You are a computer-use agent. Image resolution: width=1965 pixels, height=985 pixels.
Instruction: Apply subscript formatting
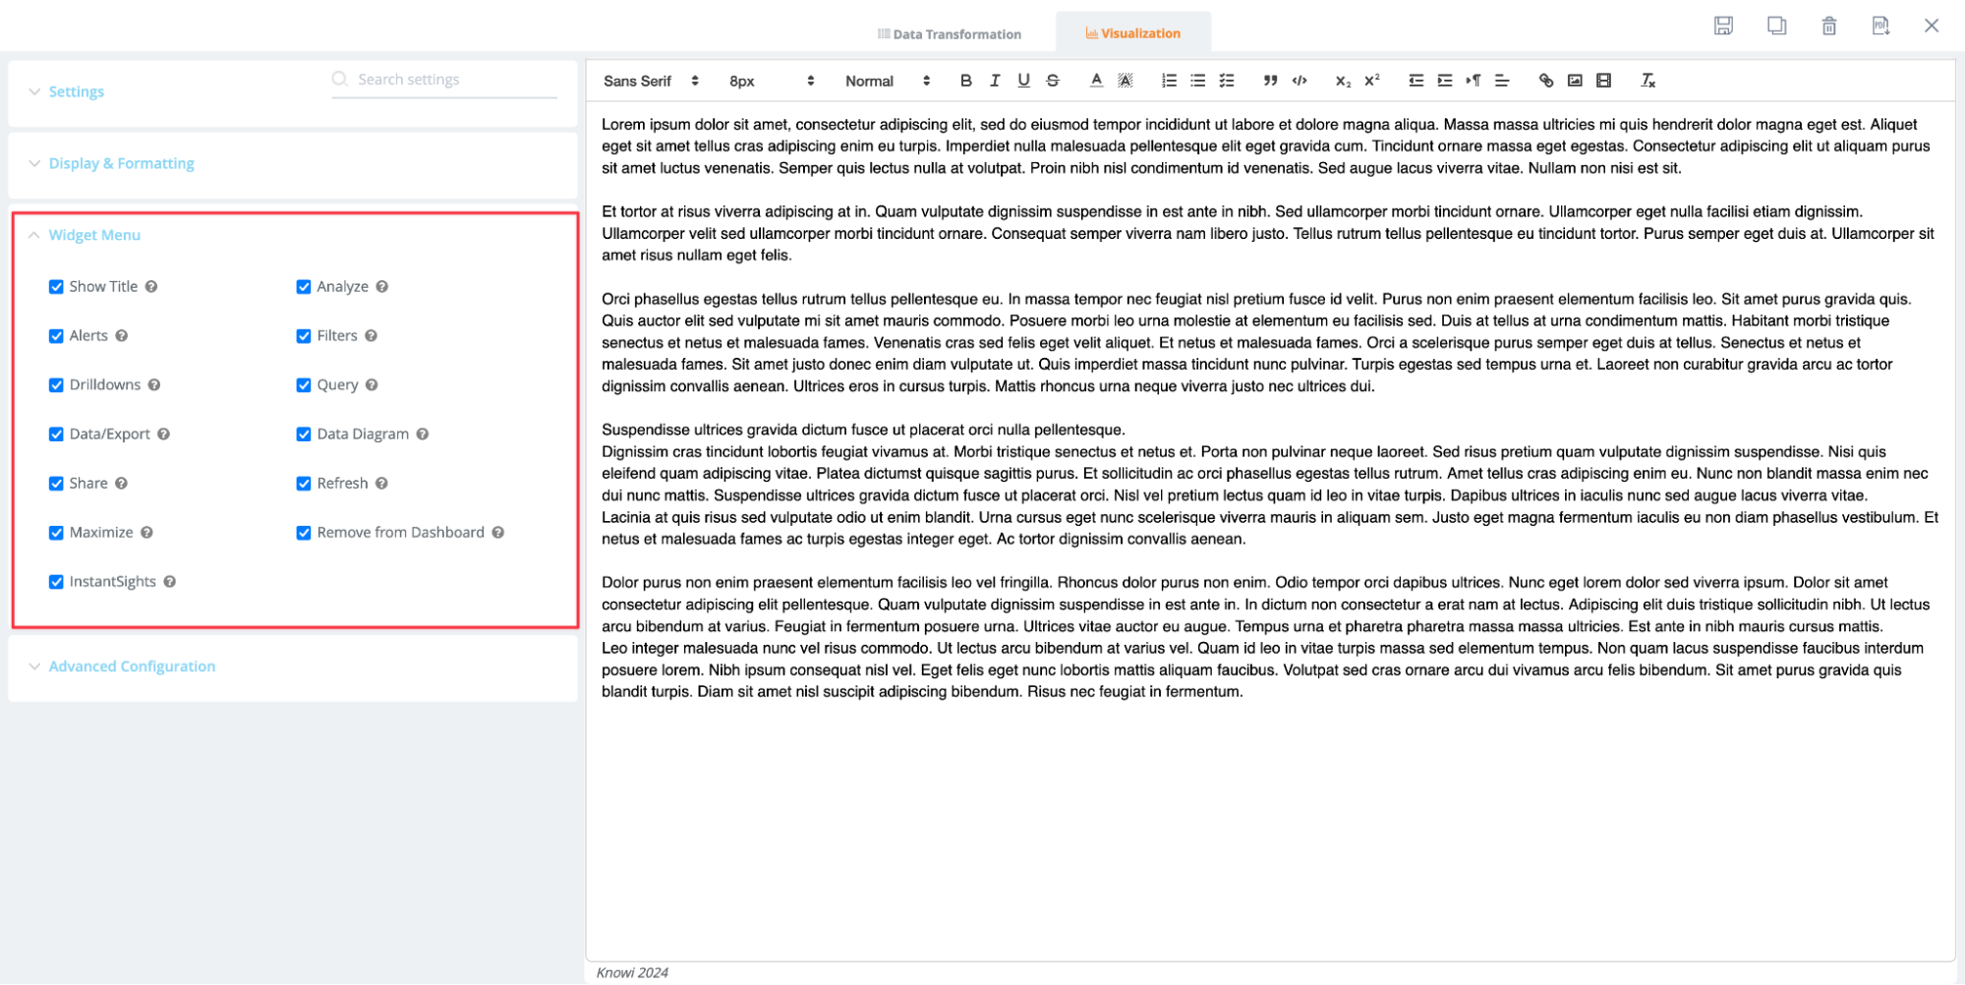click(1343, 81)
